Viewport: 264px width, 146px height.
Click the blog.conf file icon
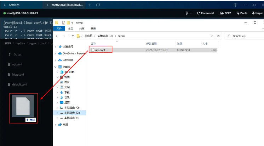(x=9, y=75)
